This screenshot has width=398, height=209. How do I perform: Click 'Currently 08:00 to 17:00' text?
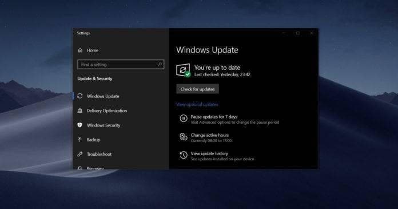pos(211,141)
